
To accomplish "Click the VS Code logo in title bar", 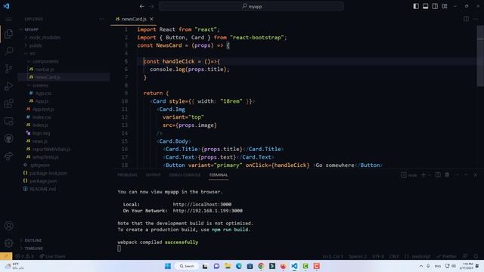I will click(6, 6).
